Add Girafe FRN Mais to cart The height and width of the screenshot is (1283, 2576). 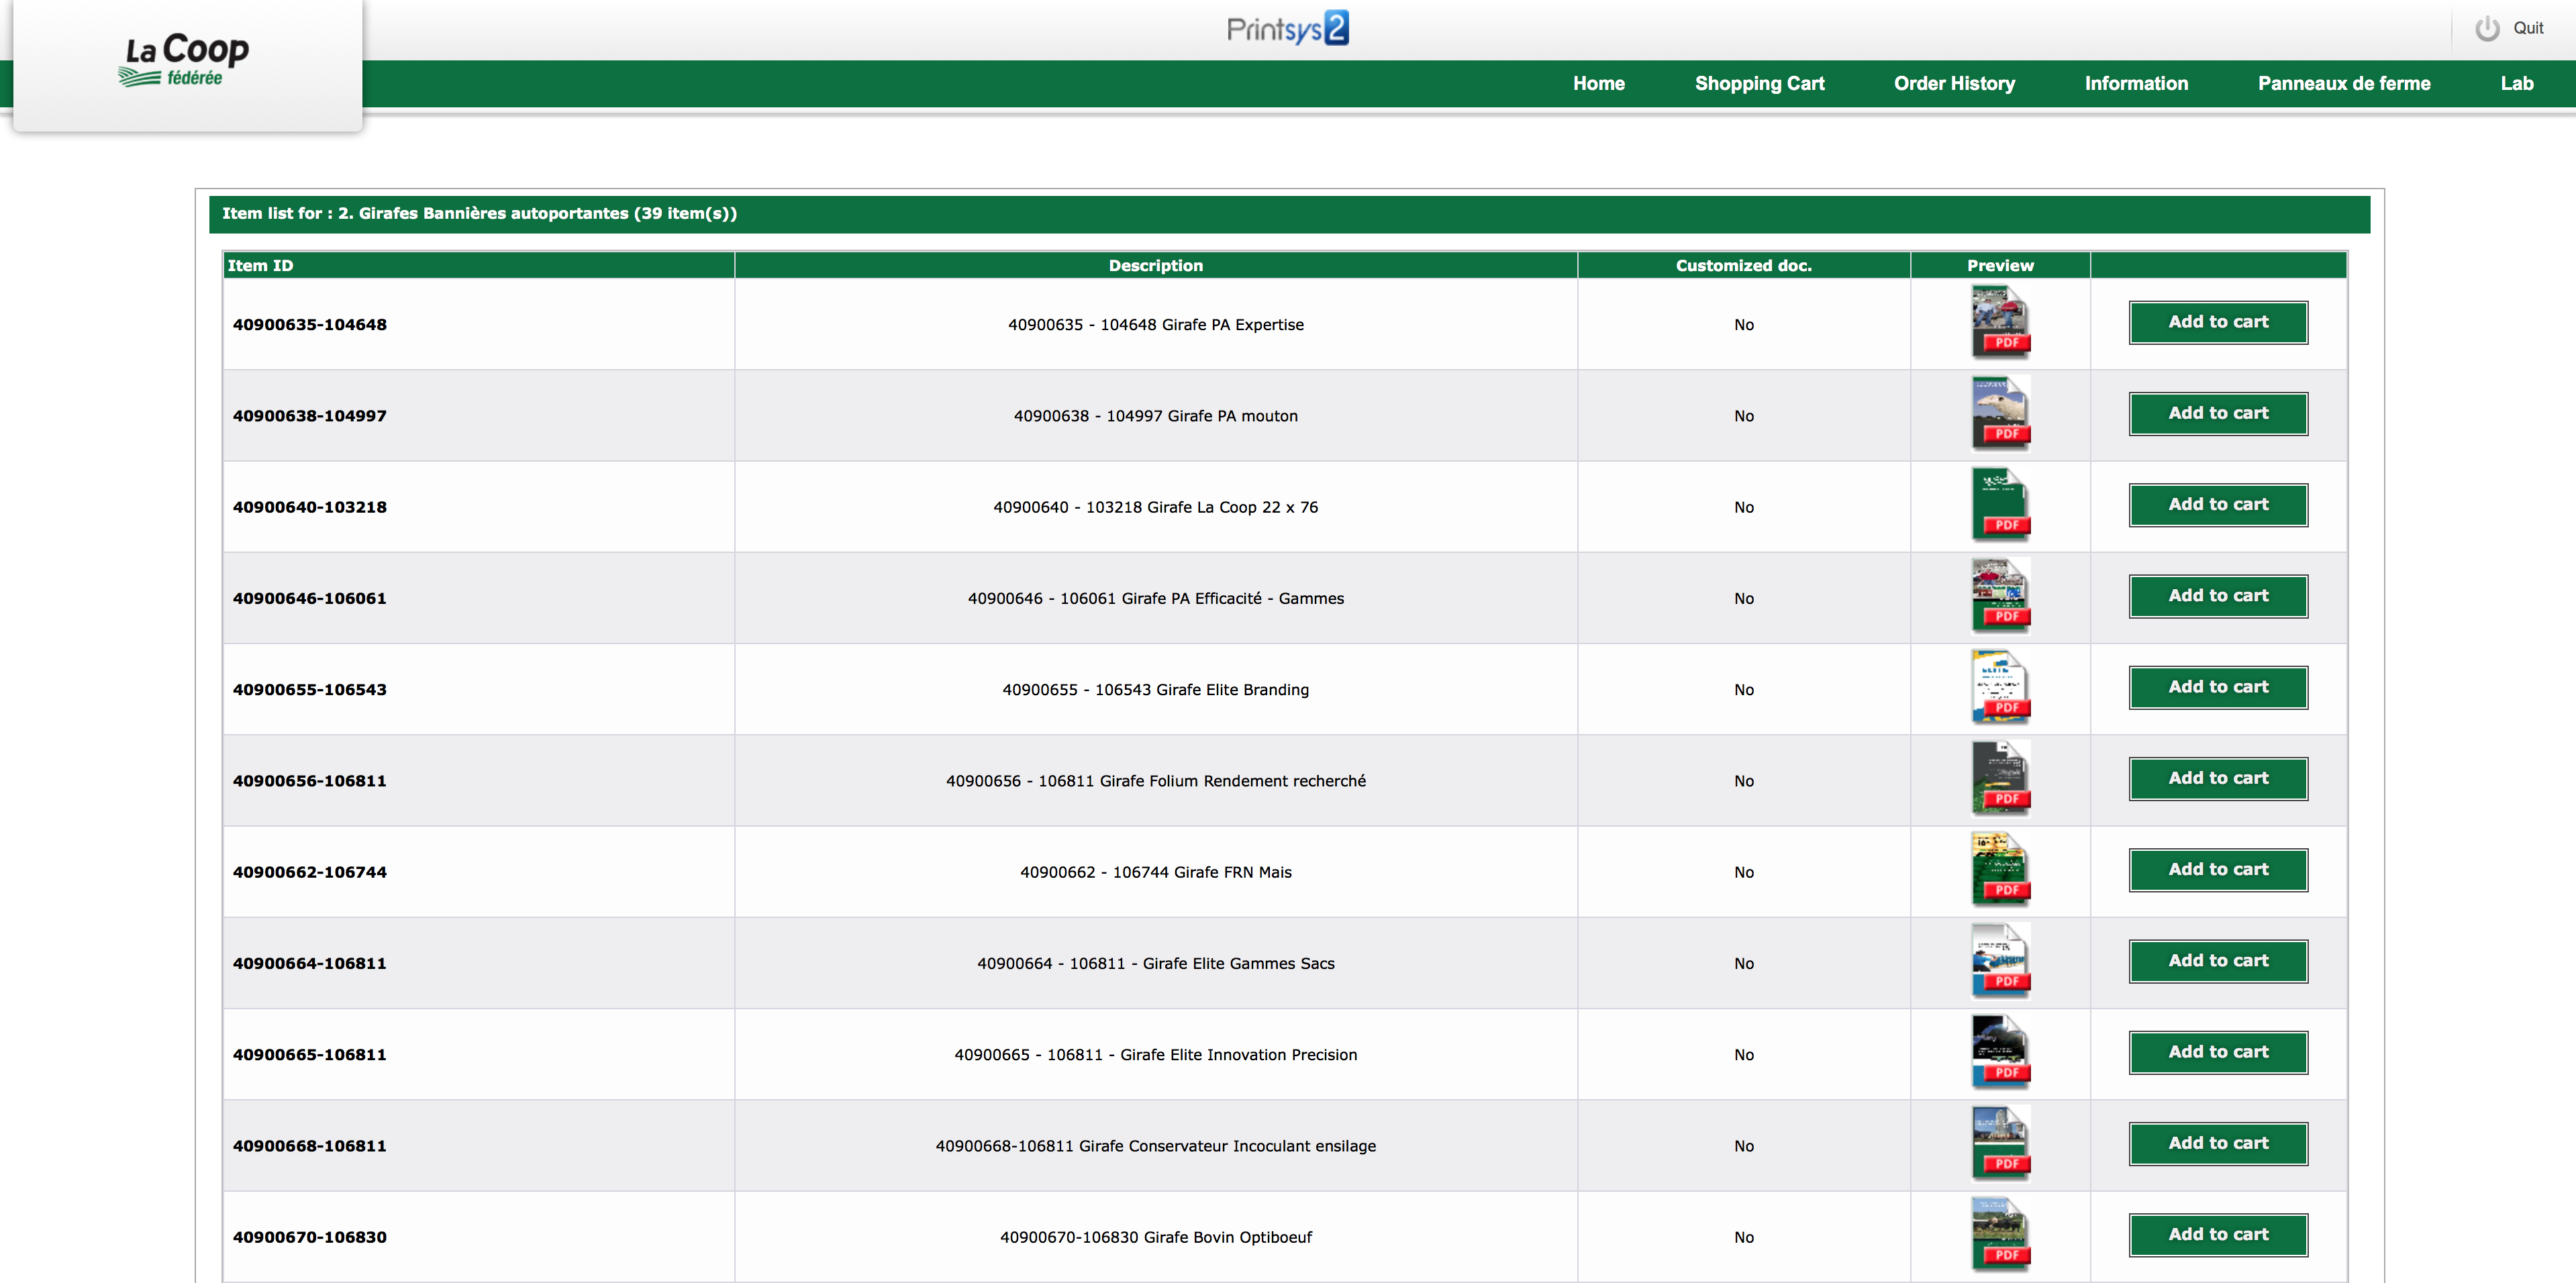(x=2218, y=870)
